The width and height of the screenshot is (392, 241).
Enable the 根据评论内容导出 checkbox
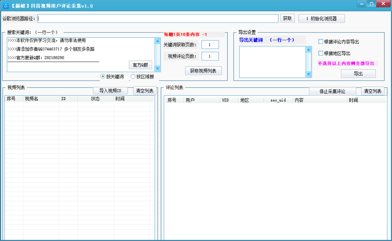321,41
